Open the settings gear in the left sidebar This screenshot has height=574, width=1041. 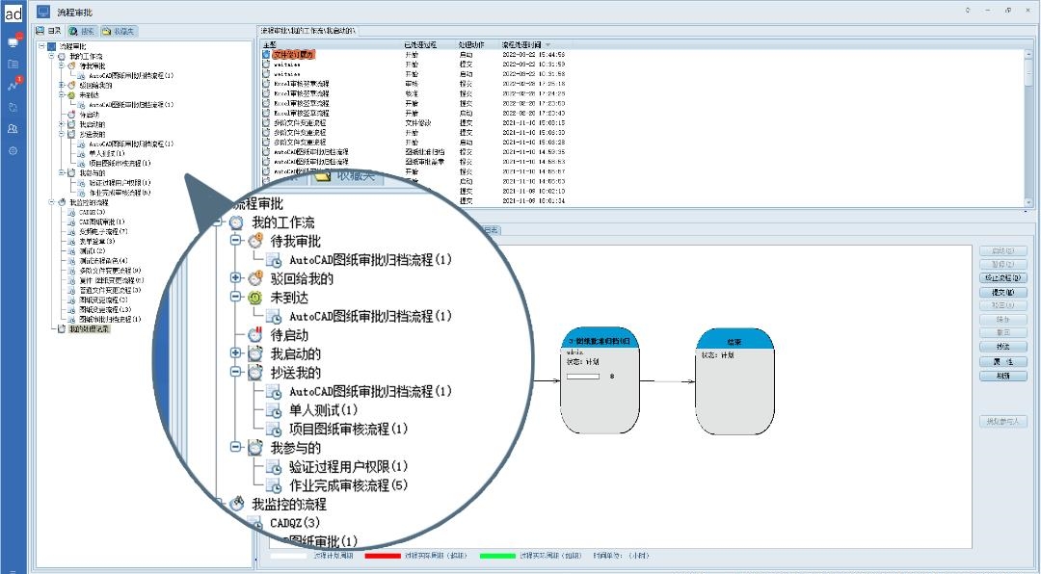(13, 150)
